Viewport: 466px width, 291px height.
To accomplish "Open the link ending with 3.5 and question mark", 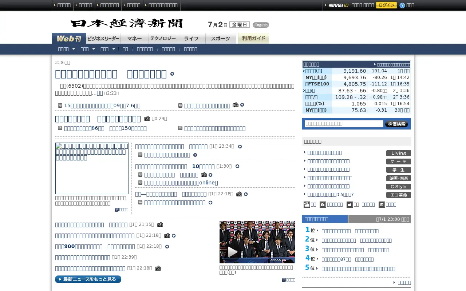I will (331, 195).
